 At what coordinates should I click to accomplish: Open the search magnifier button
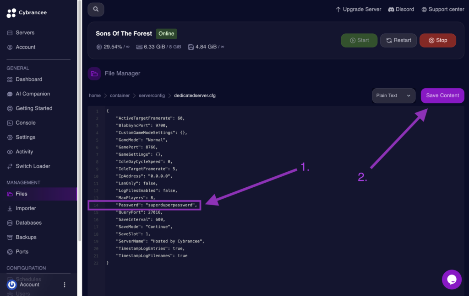click(96, 9)
